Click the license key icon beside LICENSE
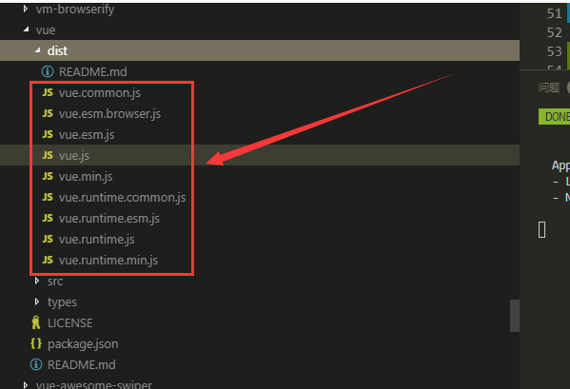 (x=35, y=322)
